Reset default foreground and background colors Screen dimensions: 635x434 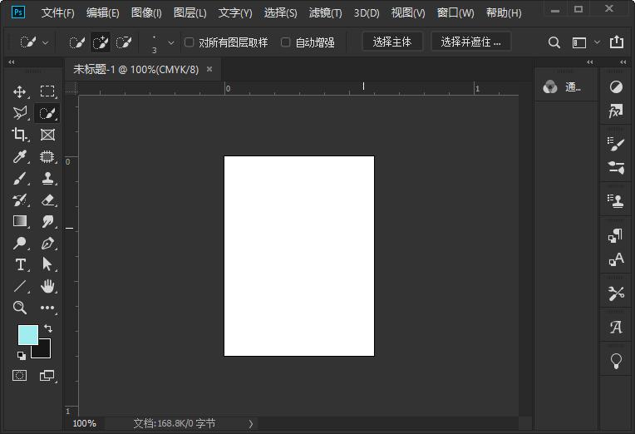click(x=22, y=356)
